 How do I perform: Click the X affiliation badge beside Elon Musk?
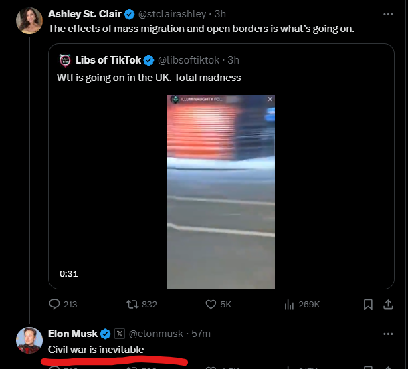coord(120,334)
